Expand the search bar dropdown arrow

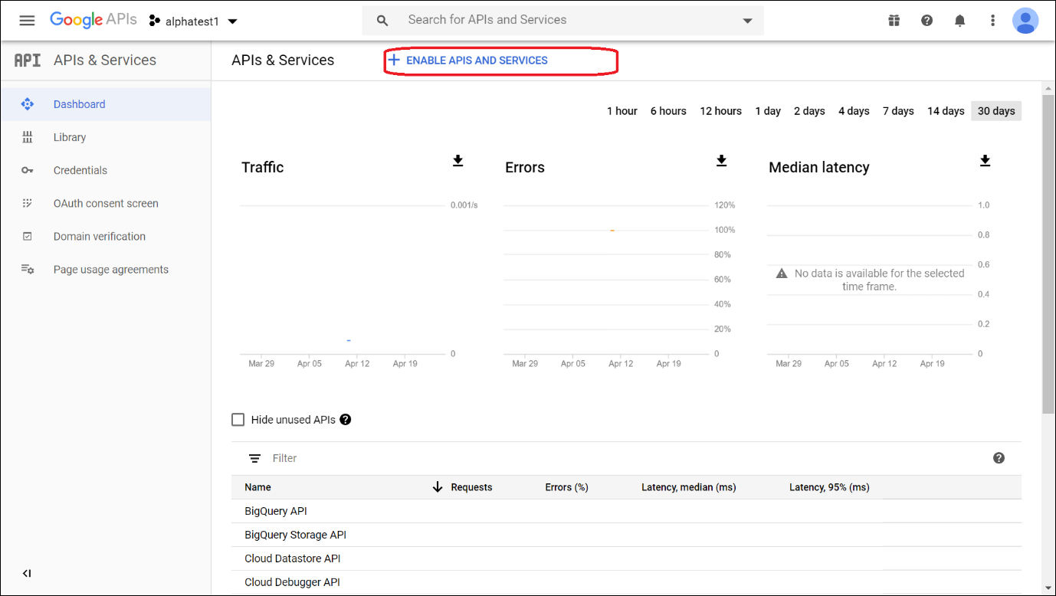(747, 21)
